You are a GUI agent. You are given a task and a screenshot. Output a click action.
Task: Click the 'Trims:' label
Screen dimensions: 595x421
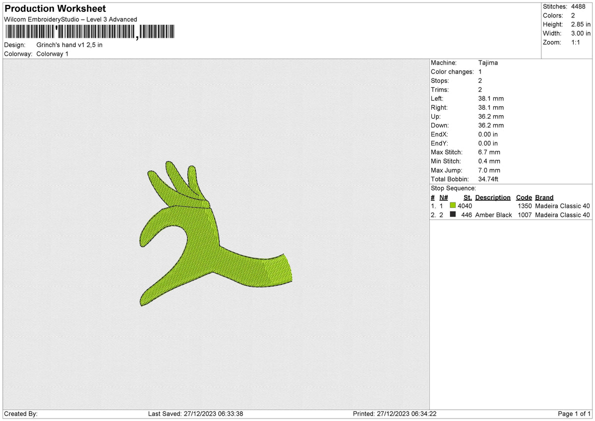point(440,89)
